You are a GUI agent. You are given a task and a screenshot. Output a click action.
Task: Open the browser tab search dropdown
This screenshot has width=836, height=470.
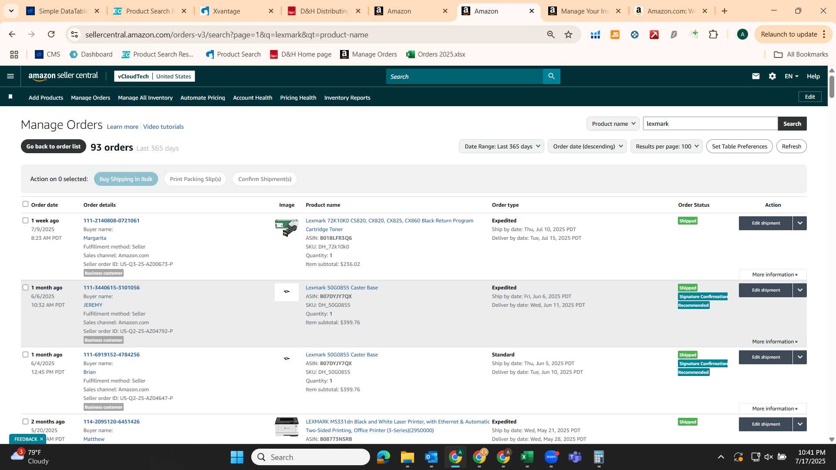pos(11,11)
